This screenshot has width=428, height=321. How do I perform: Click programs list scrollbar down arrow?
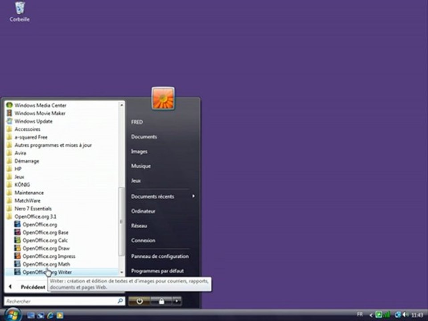pyautogui.click(x=122, y=272)
